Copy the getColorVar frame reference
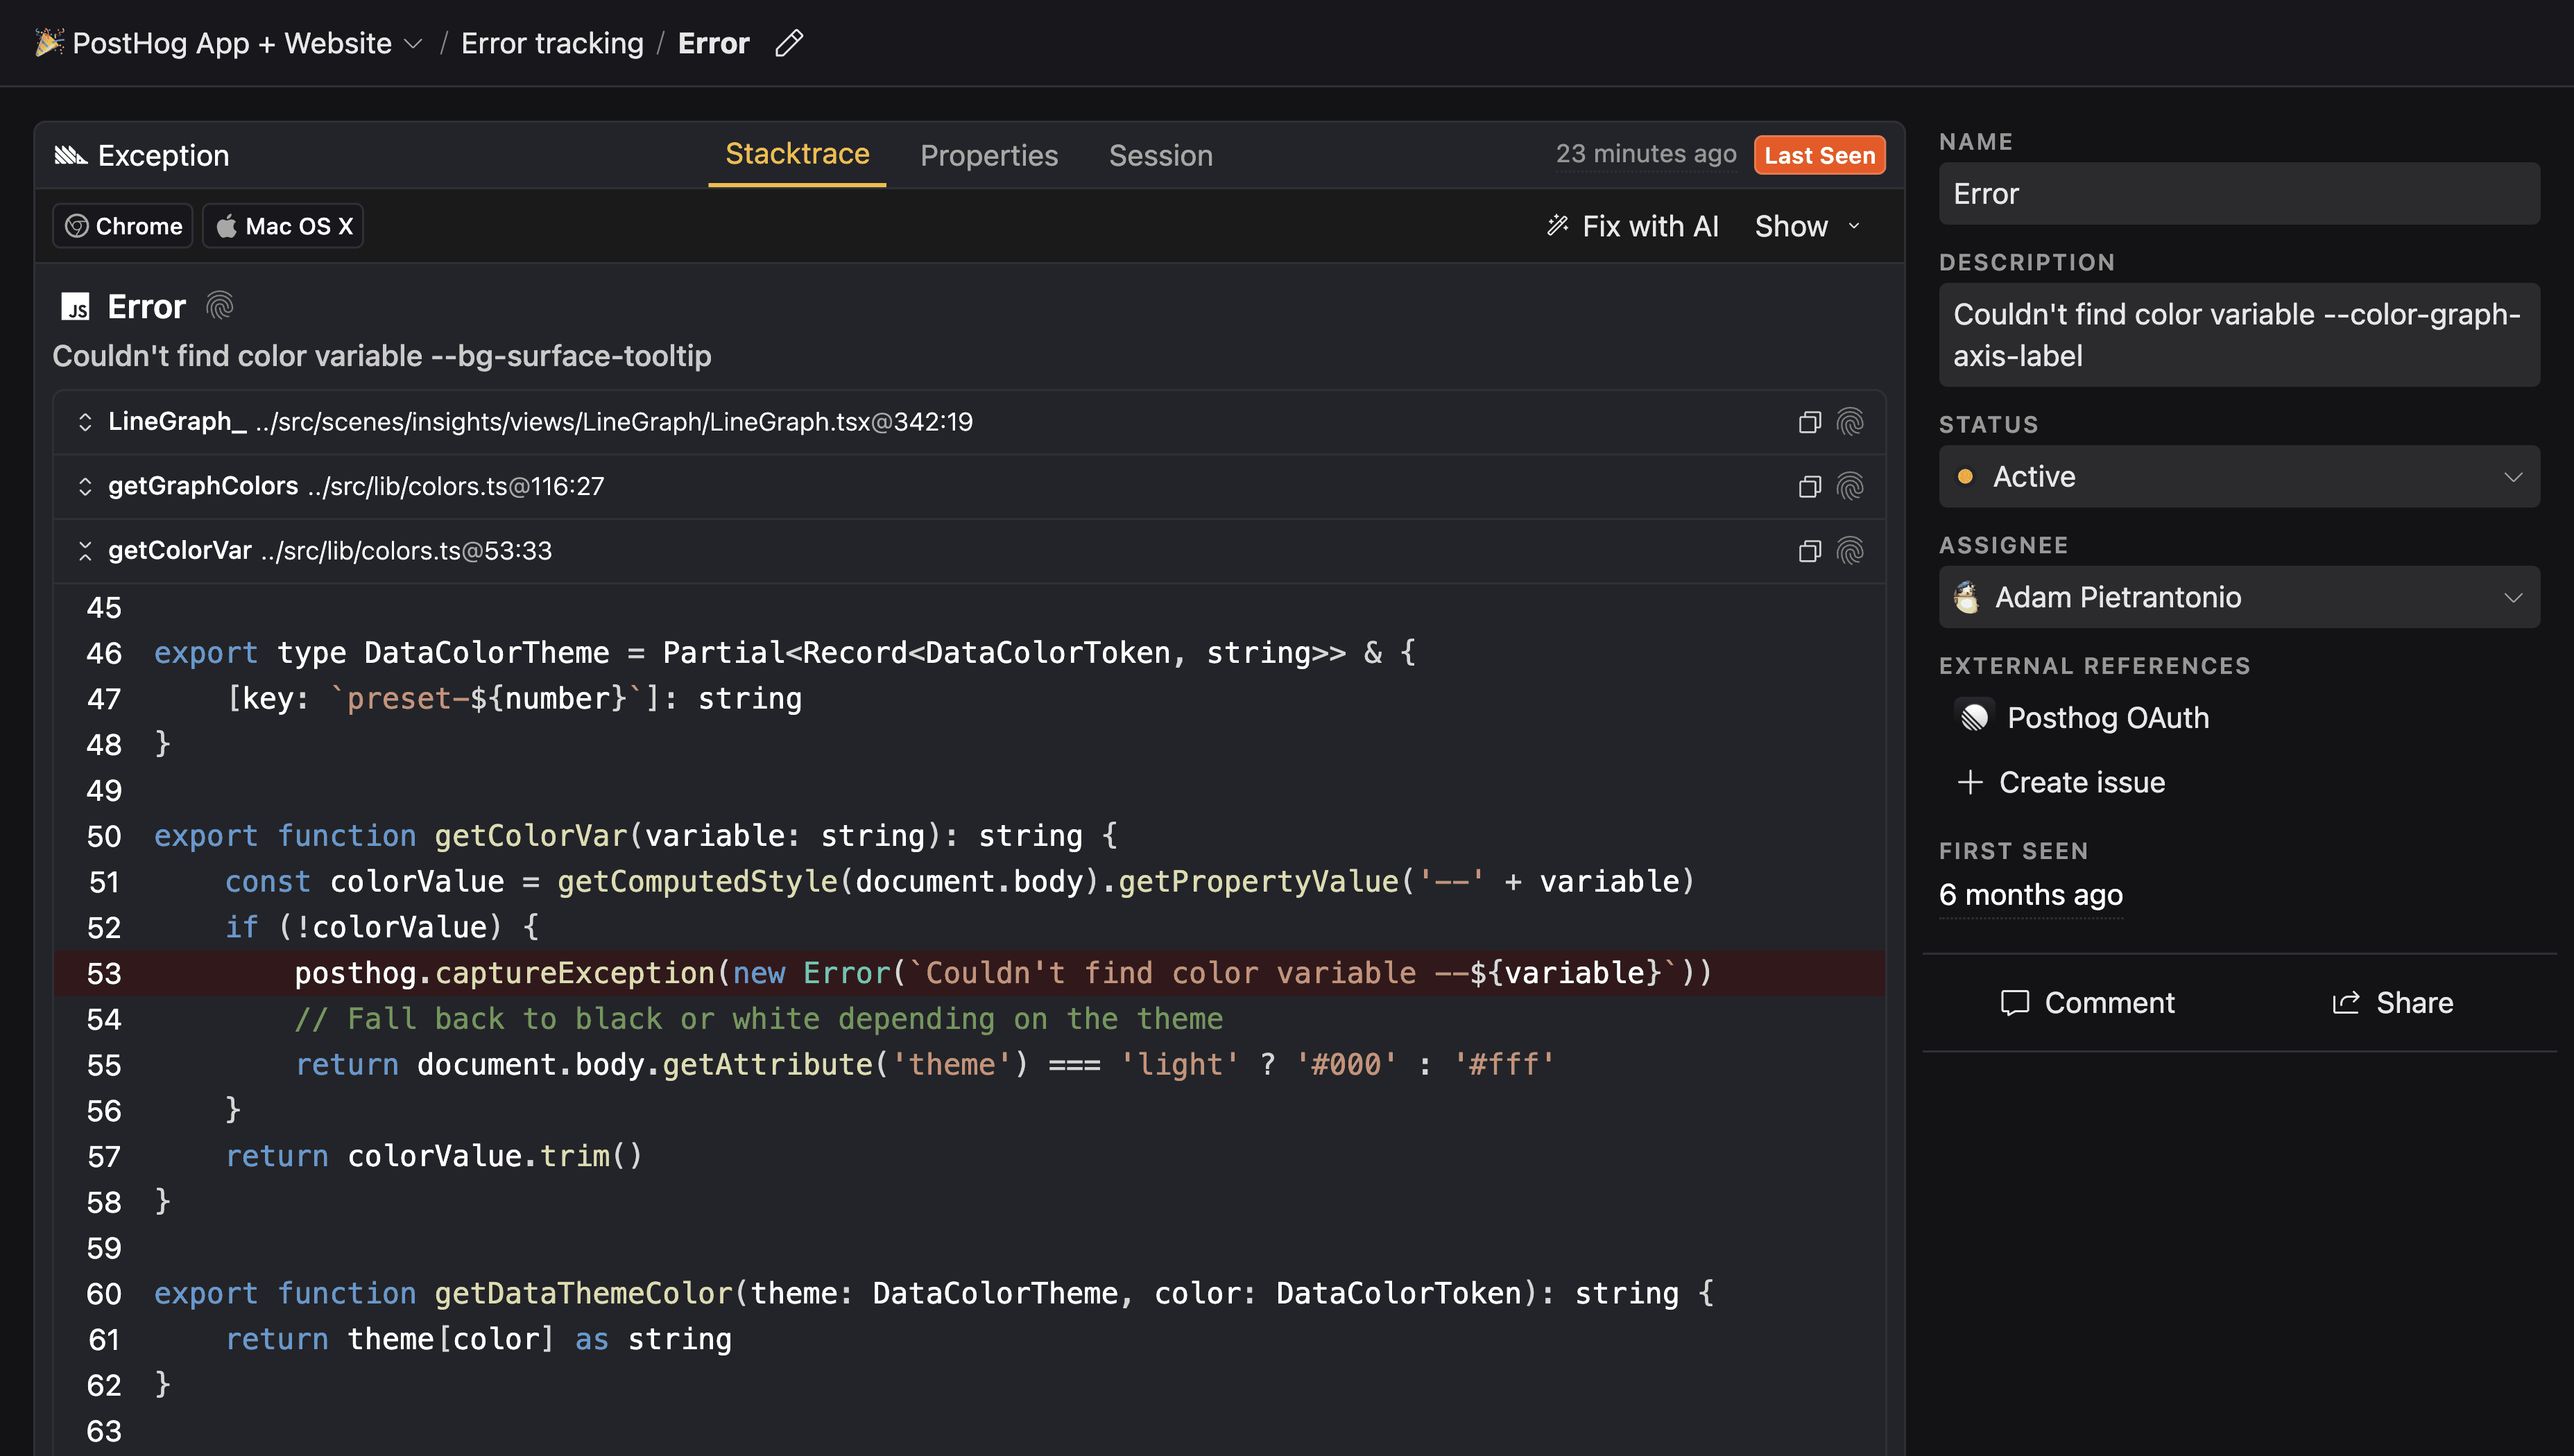 (1809, 551)
